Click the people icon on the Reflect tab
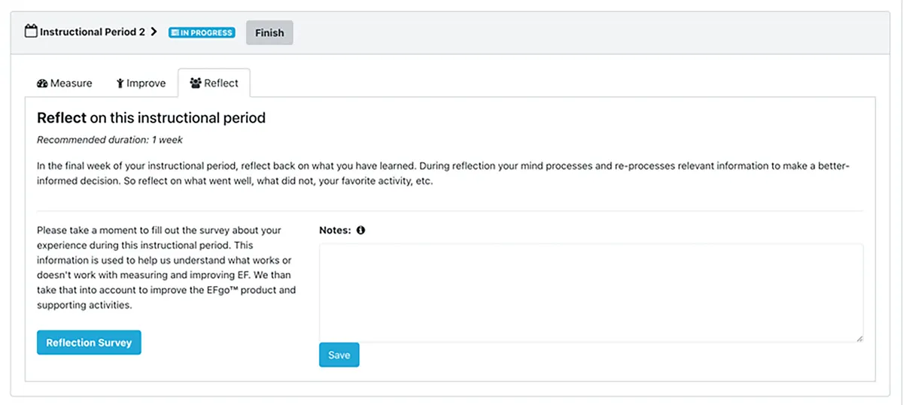The image size is (903, 405). [x=196, y=83]
